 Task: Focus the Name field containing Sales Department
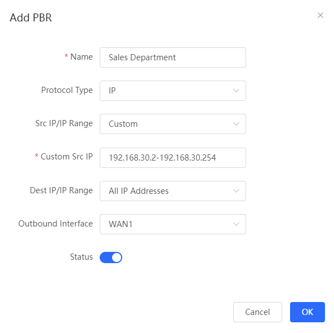coord(173,57)
